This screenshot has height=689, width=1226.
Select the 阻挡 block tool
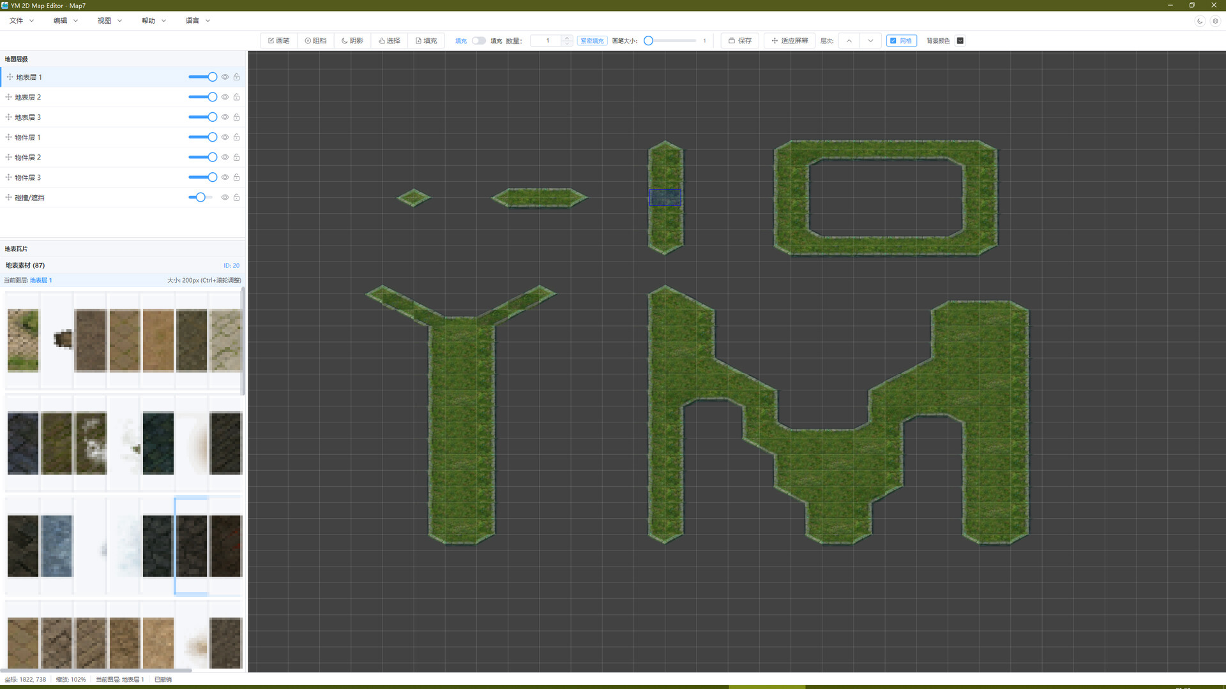coord(315,41)
